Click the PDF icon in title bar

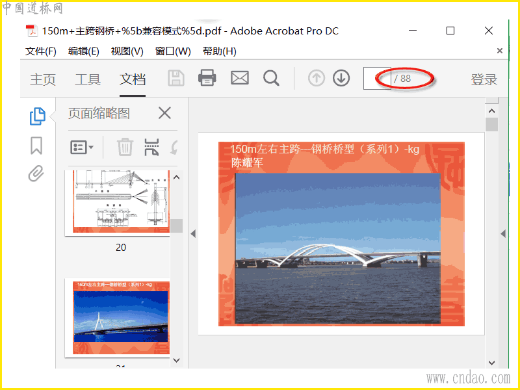pyautogui.click(x=31, y=31)
